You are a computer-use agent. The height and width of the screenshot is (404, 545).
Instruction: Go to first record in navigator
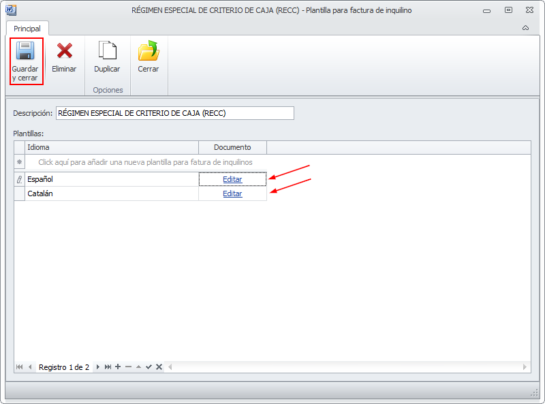point(20,367)
